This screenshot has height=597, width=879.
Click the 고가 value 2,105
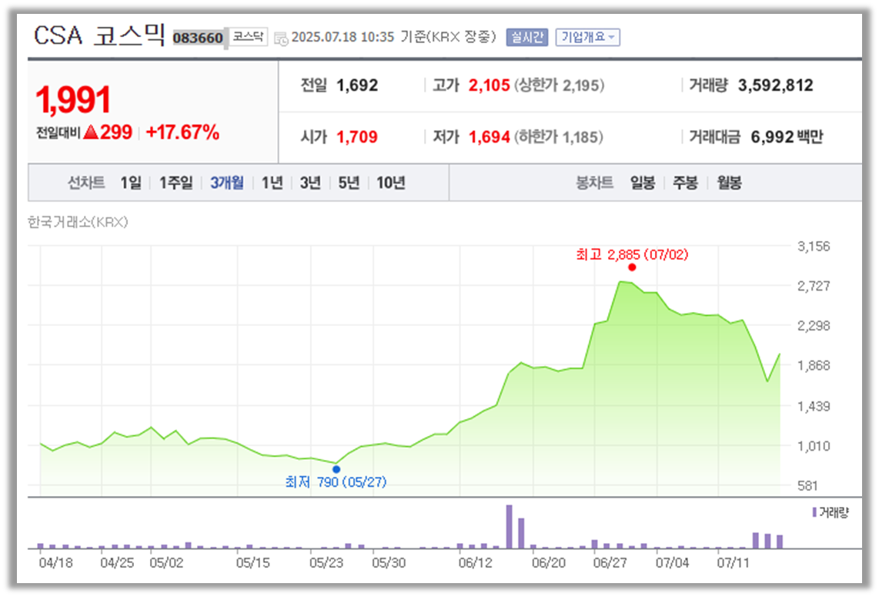[490, 86]
